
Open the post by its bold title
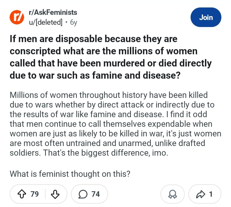(111, 57)
